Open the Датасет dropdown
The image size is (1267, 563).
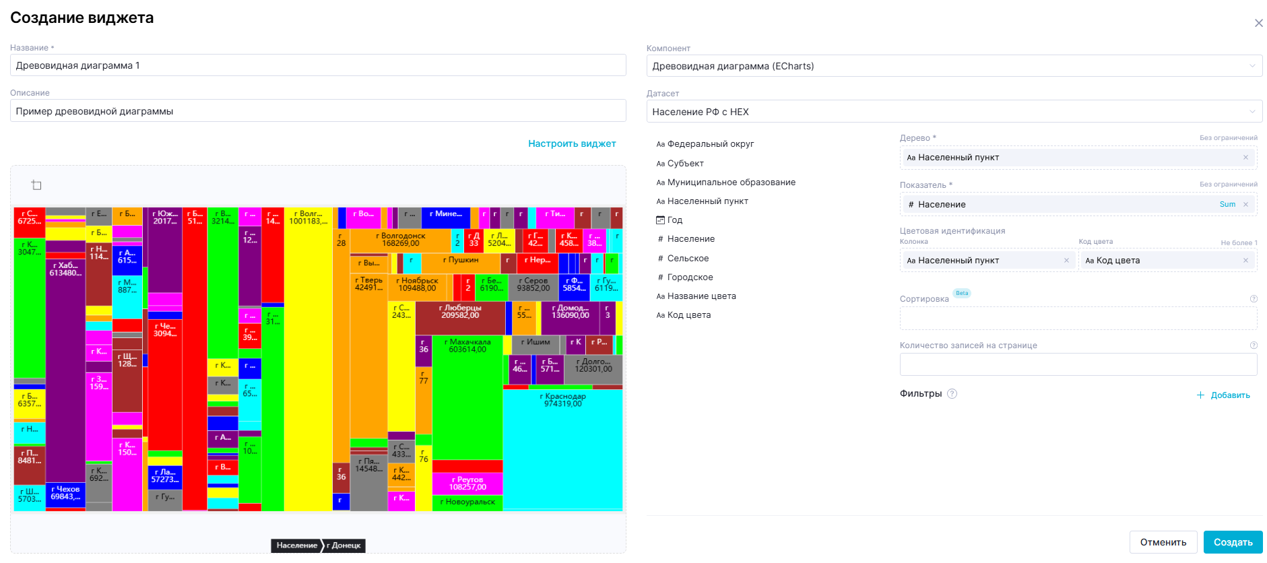1252,112
